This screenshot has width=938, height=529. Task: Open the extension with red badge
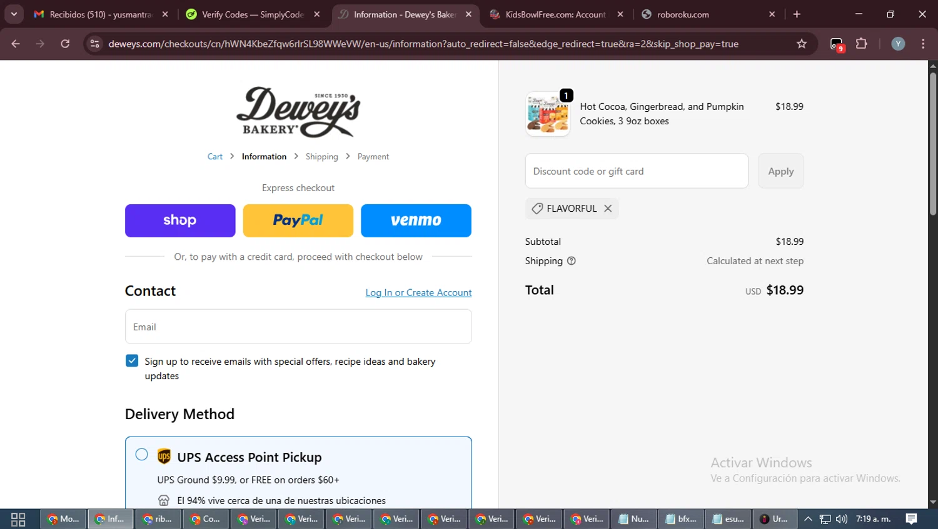pyautogui.click(x=837, y=44)
